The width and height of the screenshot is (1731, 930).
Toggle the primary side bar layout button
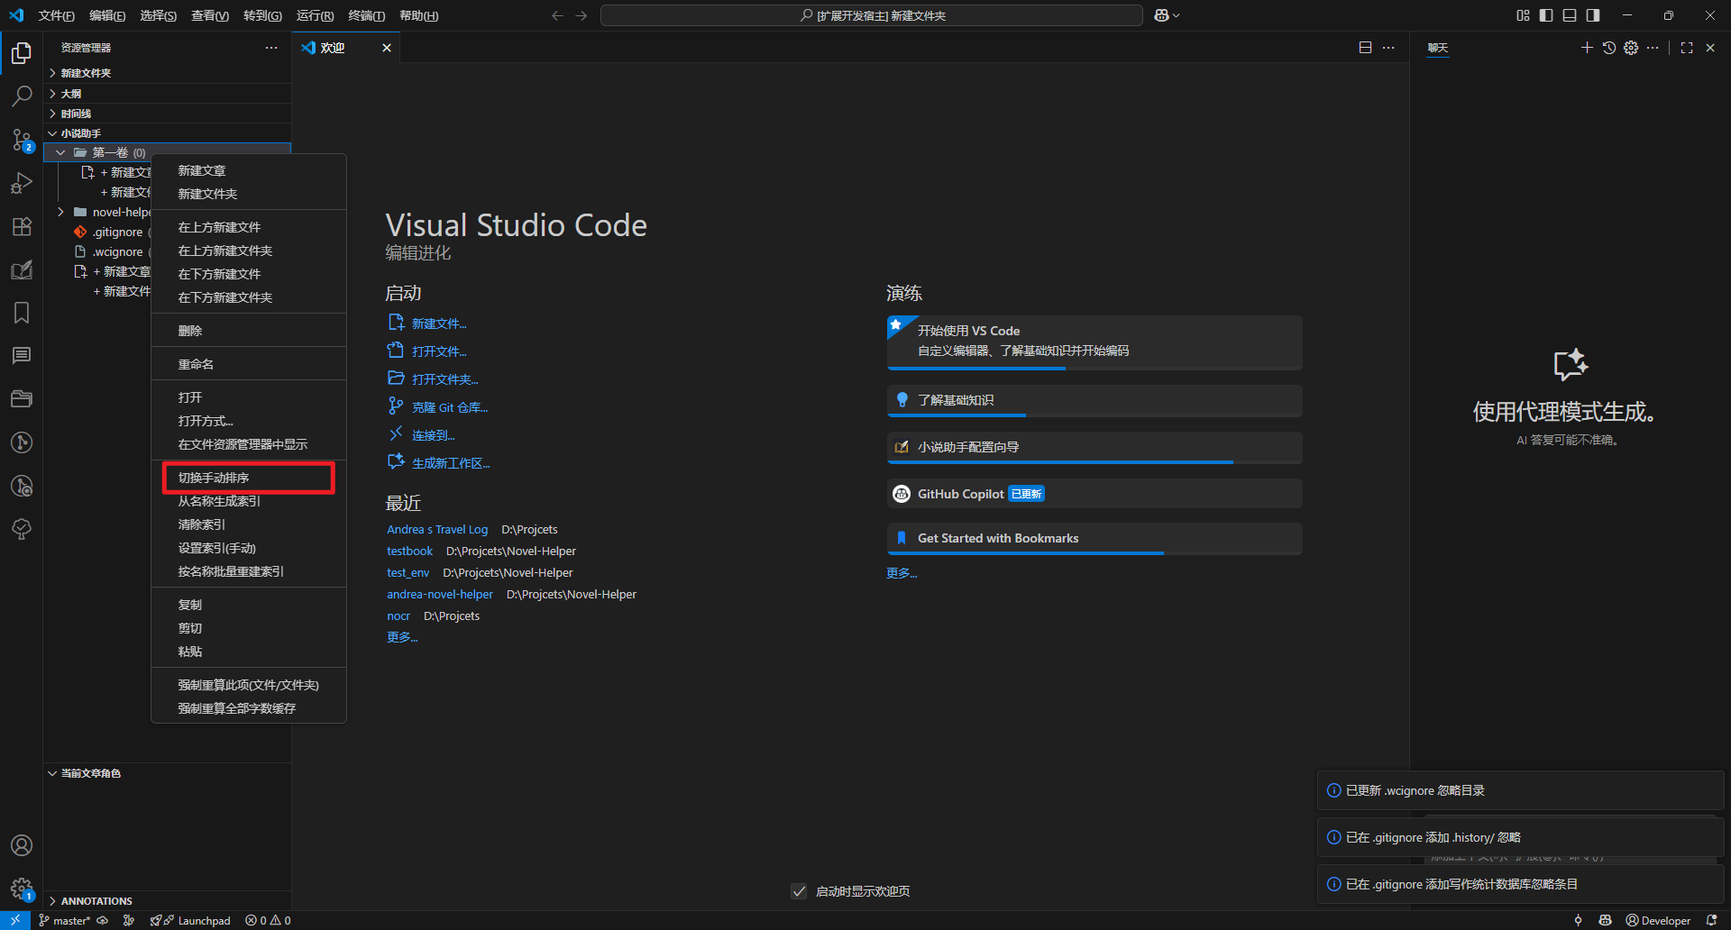(1546, 15)
